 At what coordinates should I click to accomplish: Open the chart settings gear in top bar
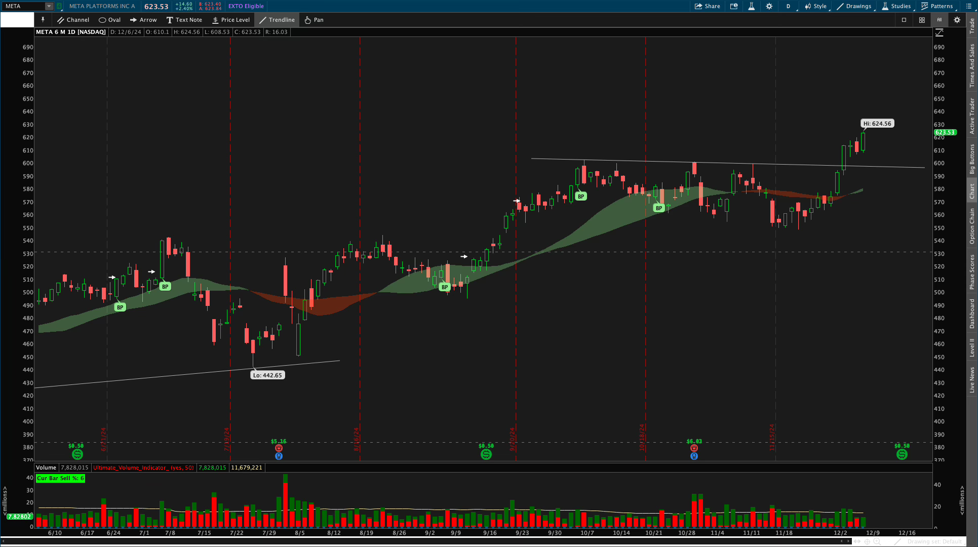tap(769, 6)
